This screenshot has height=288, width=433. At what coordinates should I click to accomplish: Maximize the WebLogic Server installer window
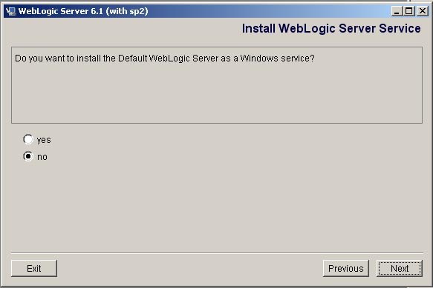[x=408, y=11]
